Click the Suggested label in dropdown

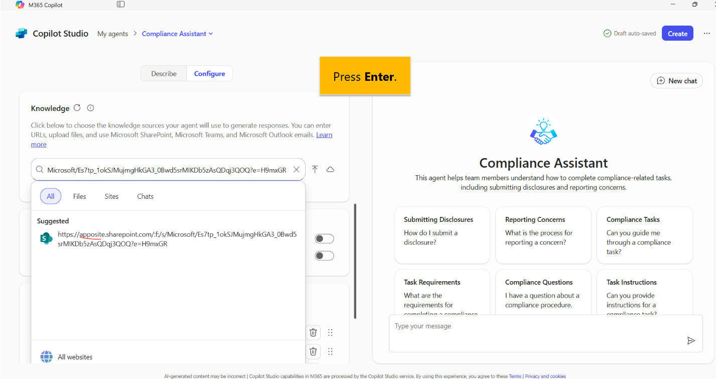click(x=53, y=221)
